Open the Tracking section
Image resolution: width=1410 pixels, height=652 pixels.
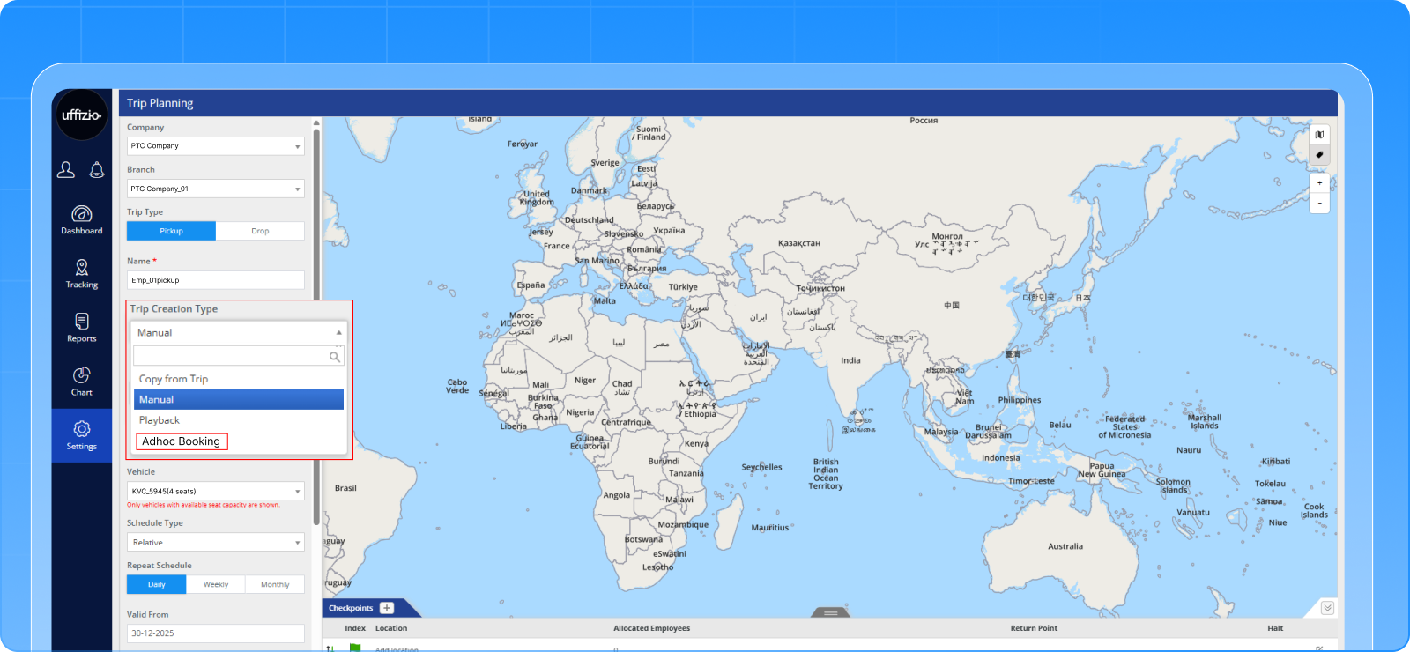tap(81, 273)
